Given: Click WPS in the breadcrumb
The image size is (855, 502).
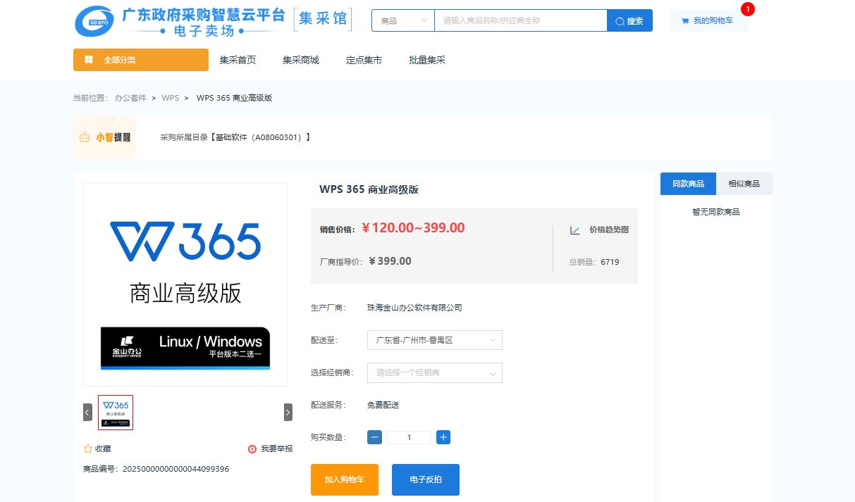Looking at the screenshot, I should point(171,98).
